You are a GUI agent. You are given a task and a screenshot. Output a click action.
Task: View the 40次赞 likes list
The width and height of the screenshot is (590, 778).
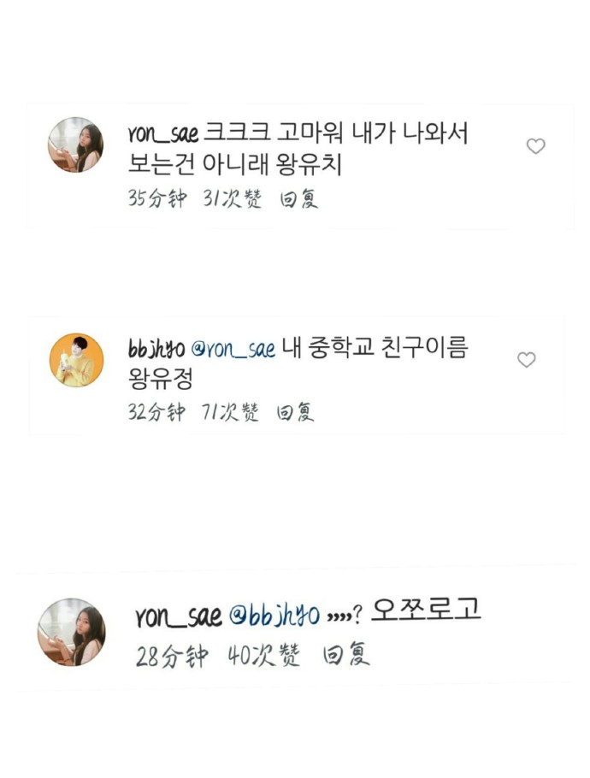pyautogui.click(x=264, y=655)
